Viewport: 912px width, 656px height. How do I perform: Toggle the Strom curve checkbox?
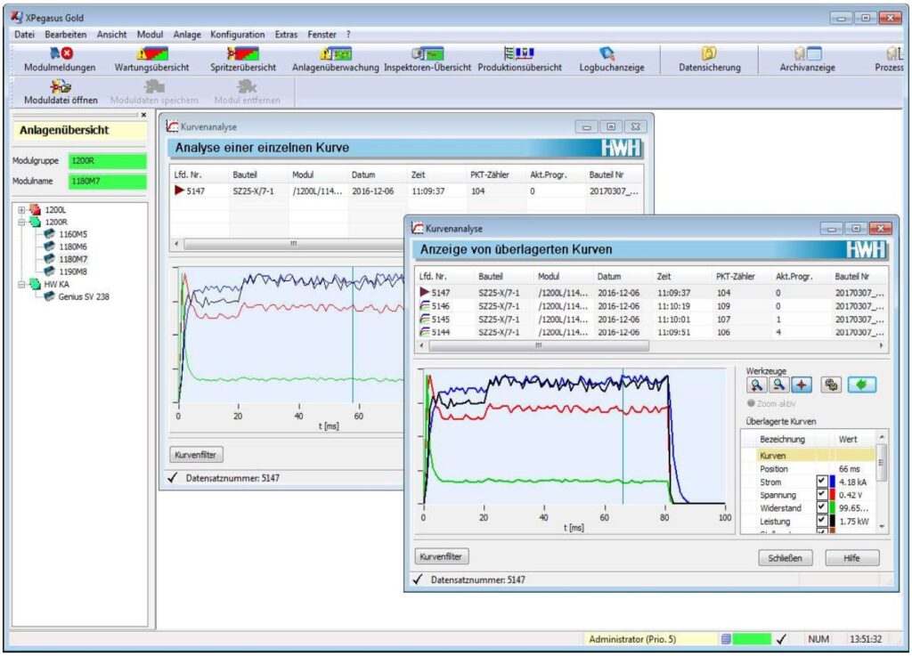822,482
